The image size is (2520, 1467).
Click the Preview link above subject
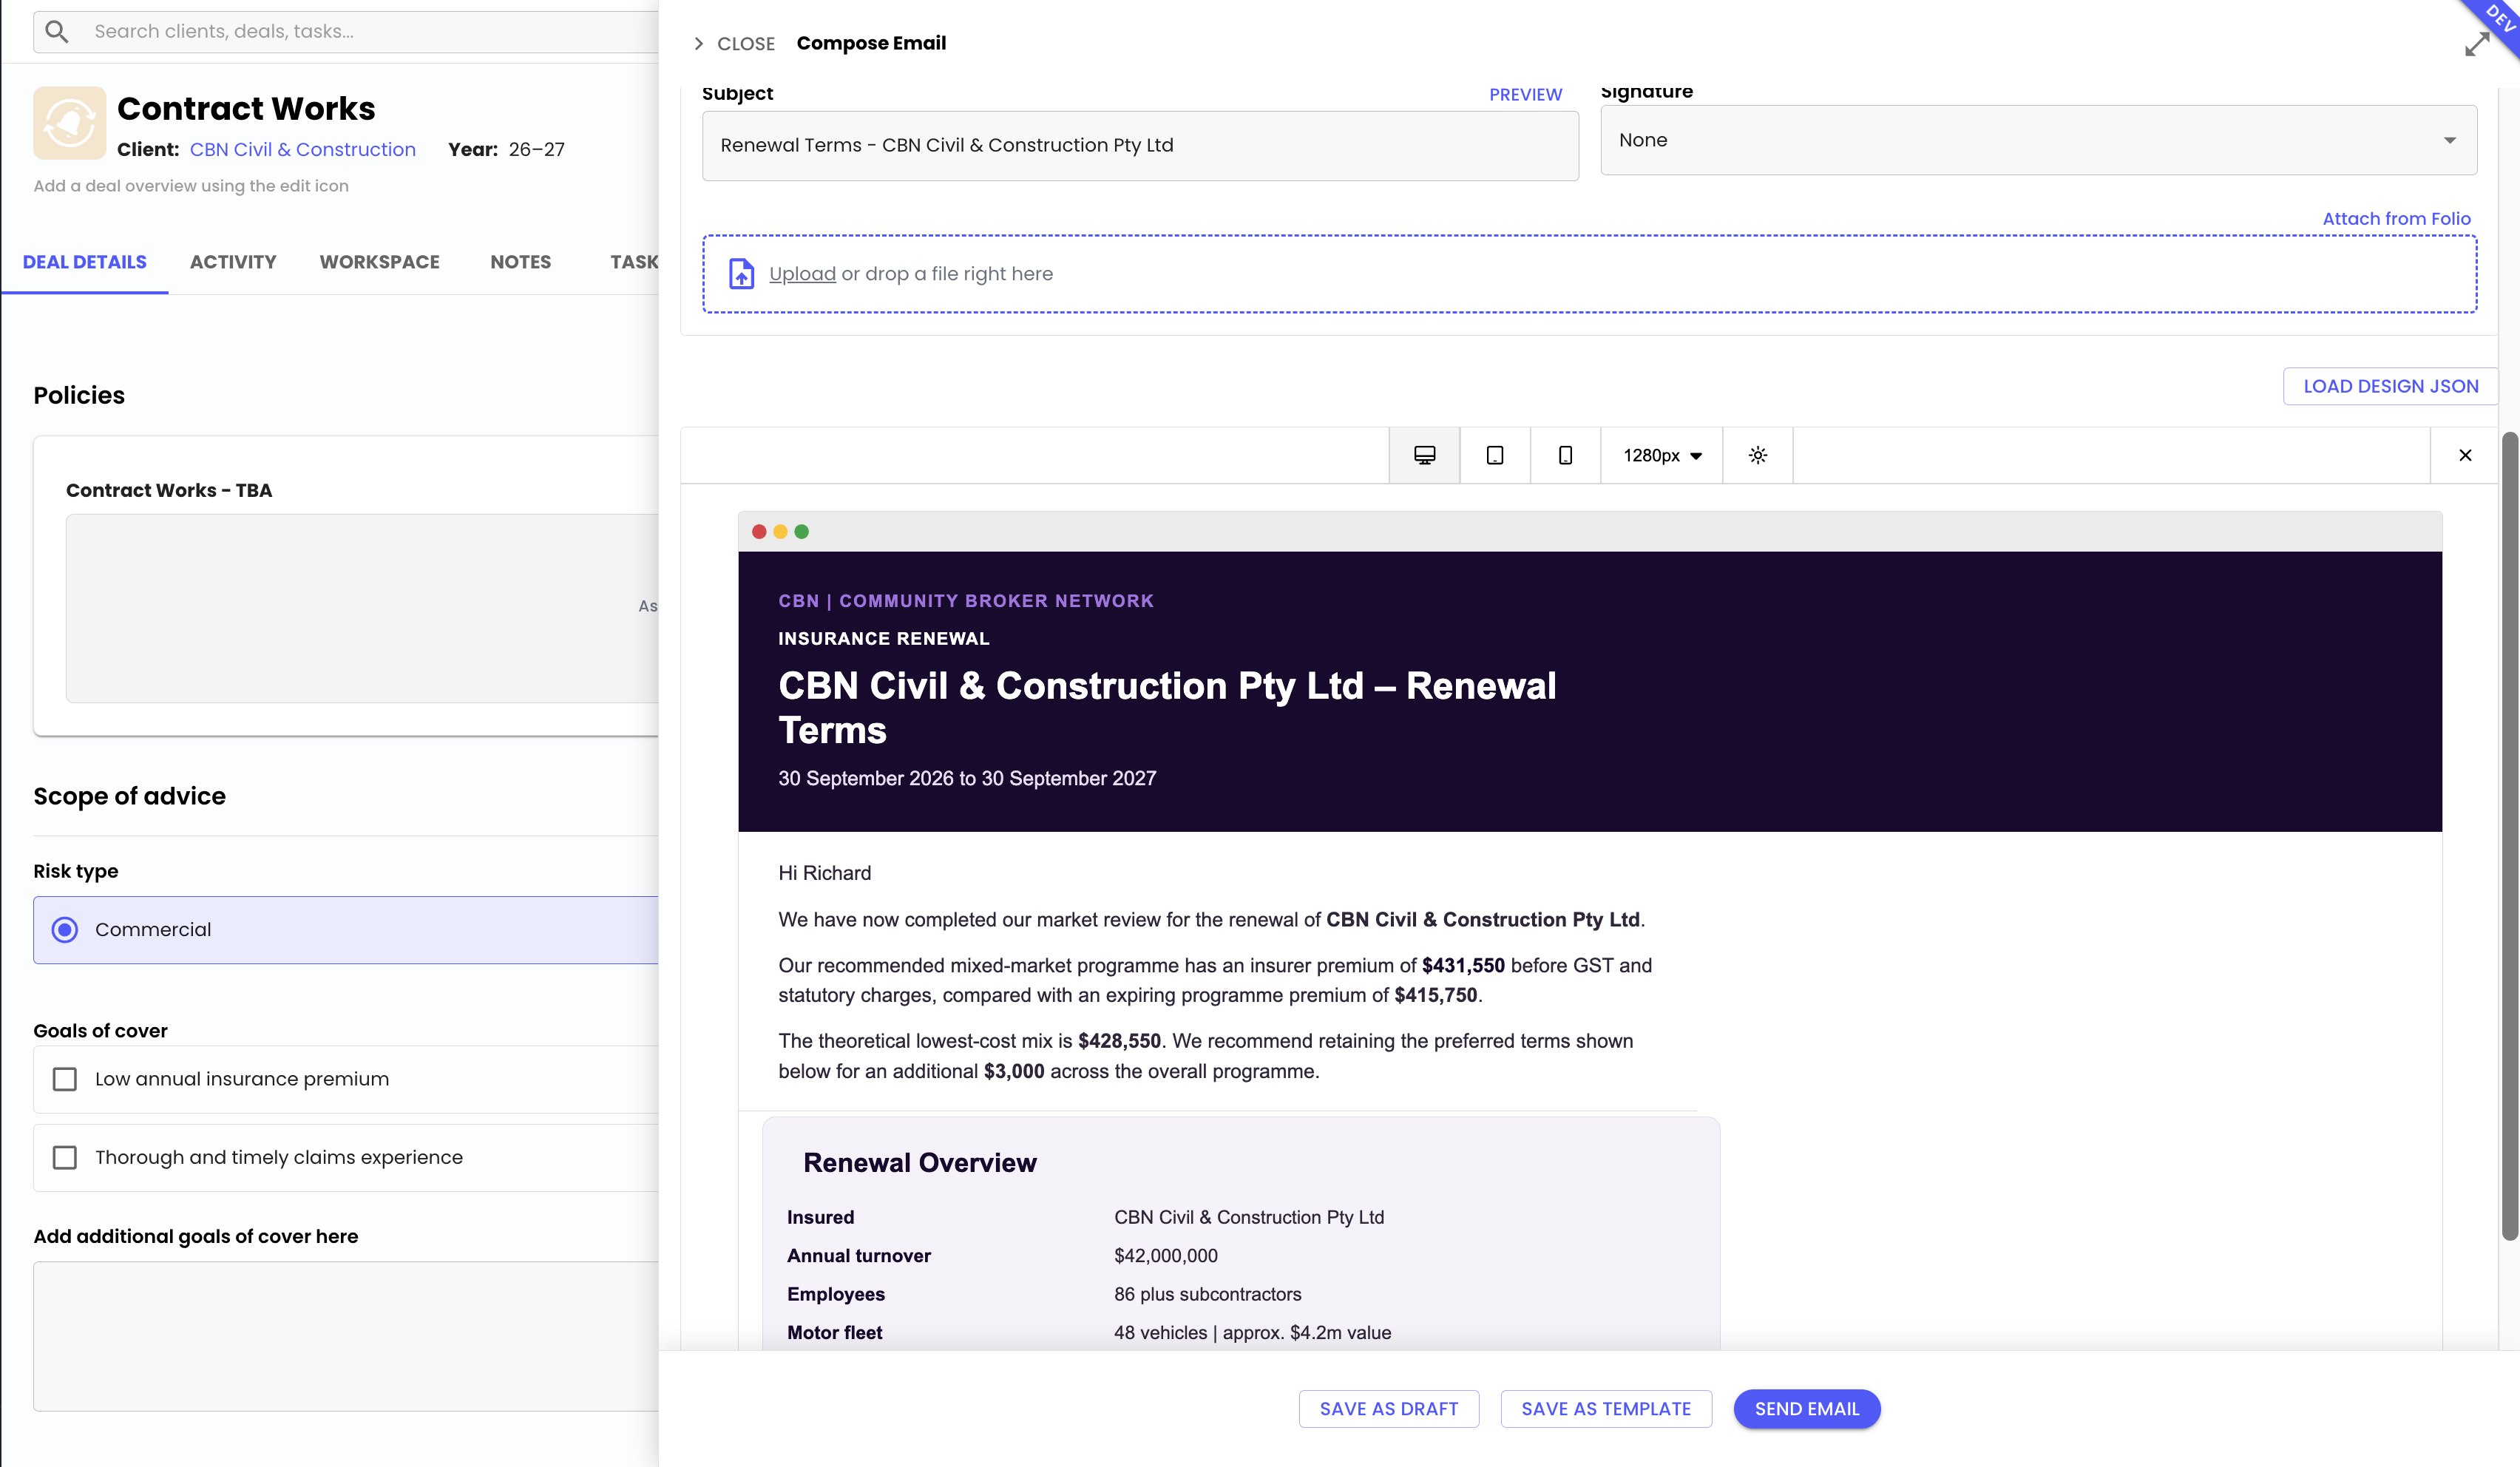click(1525, 94)
